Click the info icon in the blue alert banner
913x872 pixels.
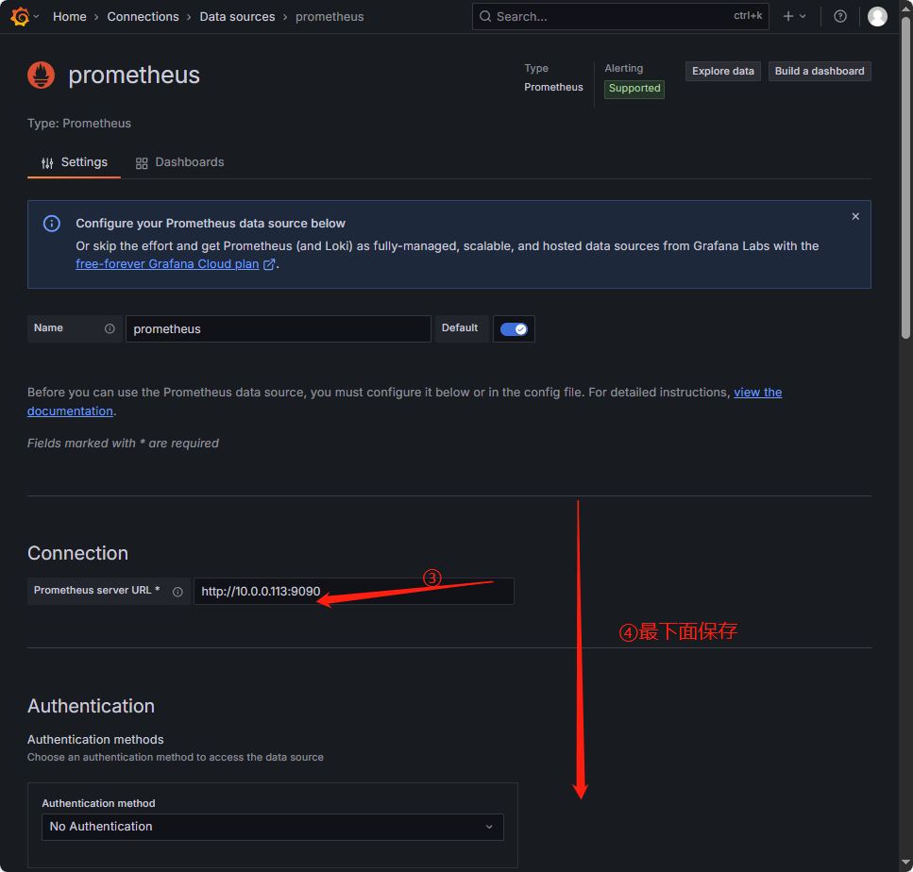tap(51, 224)
